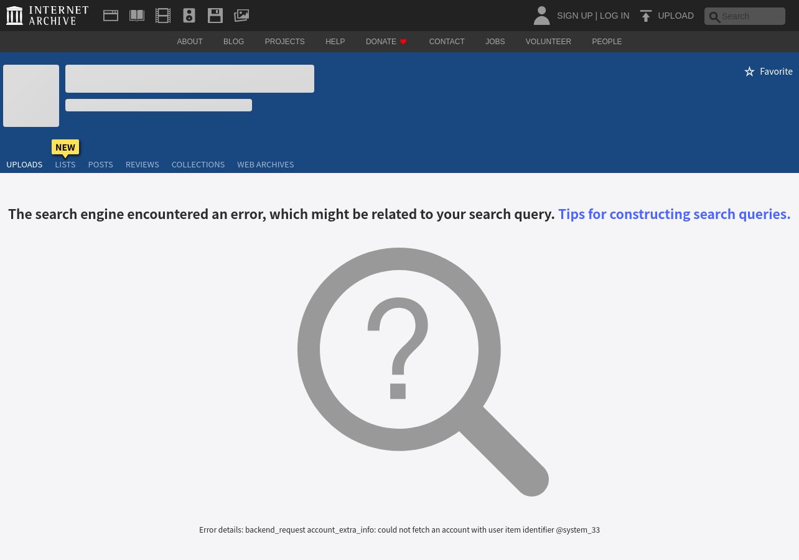
Task: Open the PROJECTS menu item
Action: [284, 42]
